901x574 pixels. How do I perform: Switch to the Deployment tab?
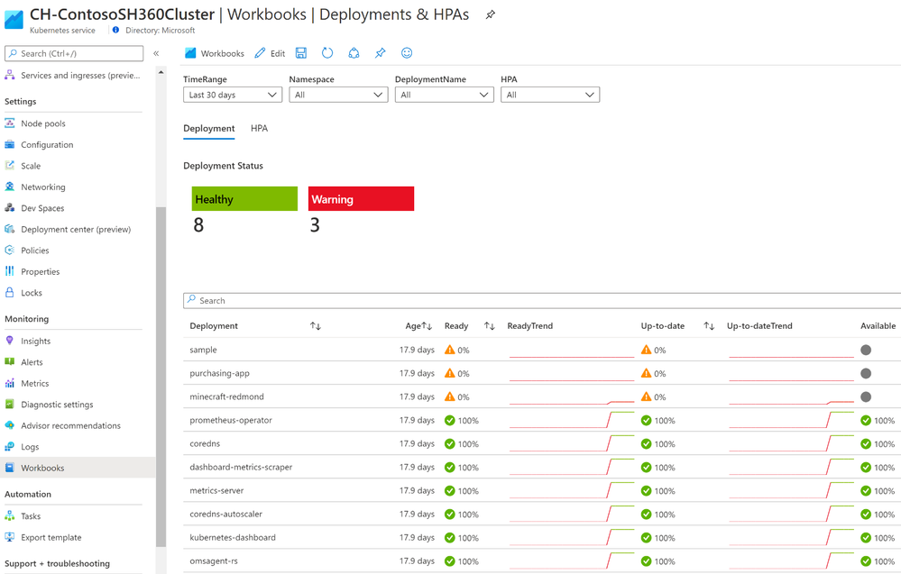[209, 129]
